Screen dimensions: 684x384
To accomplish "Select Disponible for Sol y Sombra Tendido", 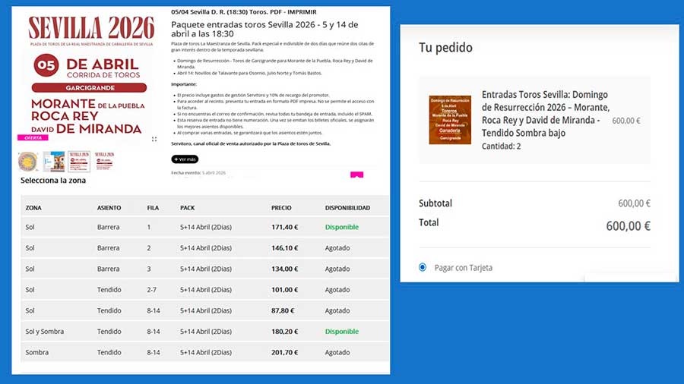I will (341, 332).
